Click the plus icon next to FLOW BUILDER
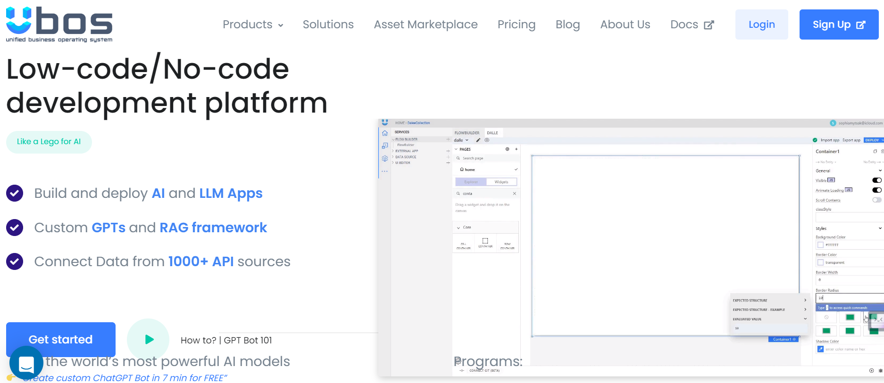 click(x=448, y=139)
